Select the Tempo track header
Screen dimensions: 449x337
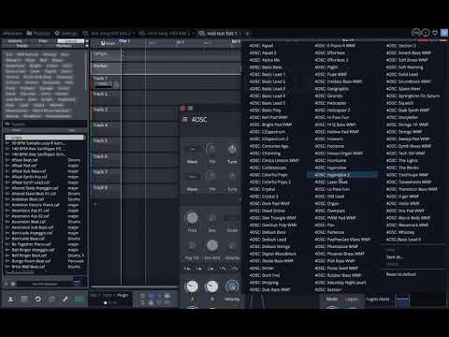click(106, 55)
